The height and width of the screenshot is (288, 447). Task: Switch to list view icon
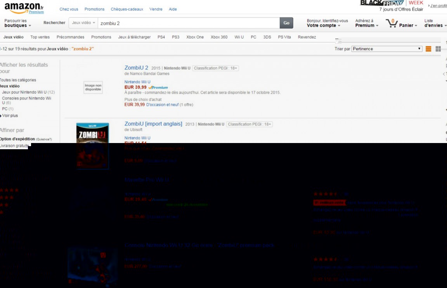click(x=428, y=49)
